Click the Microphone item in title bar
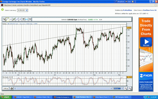 point(120,2)
